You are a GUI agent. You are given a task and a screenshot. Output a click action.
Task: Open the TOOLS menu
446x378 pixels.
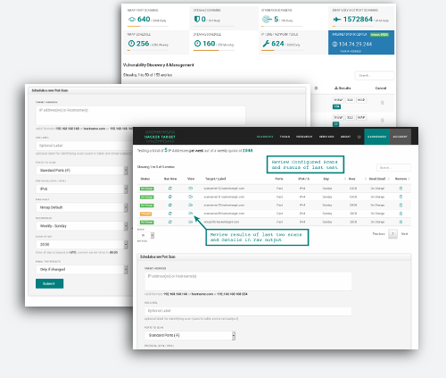click(x=285, y=137)
